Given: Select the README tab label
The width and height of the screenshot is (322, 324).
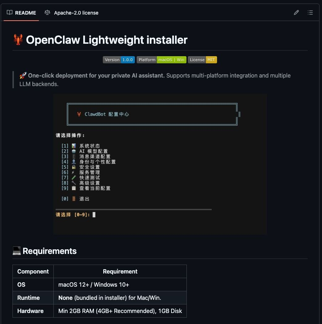Looking at the screenshot, I should coord(25,13).
